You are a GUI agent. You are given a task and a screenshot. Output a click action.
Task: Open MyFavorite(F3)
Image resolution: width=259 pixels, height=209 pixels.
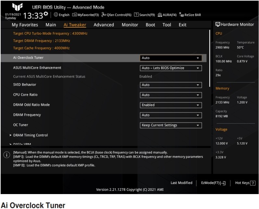tap(85, 15)
